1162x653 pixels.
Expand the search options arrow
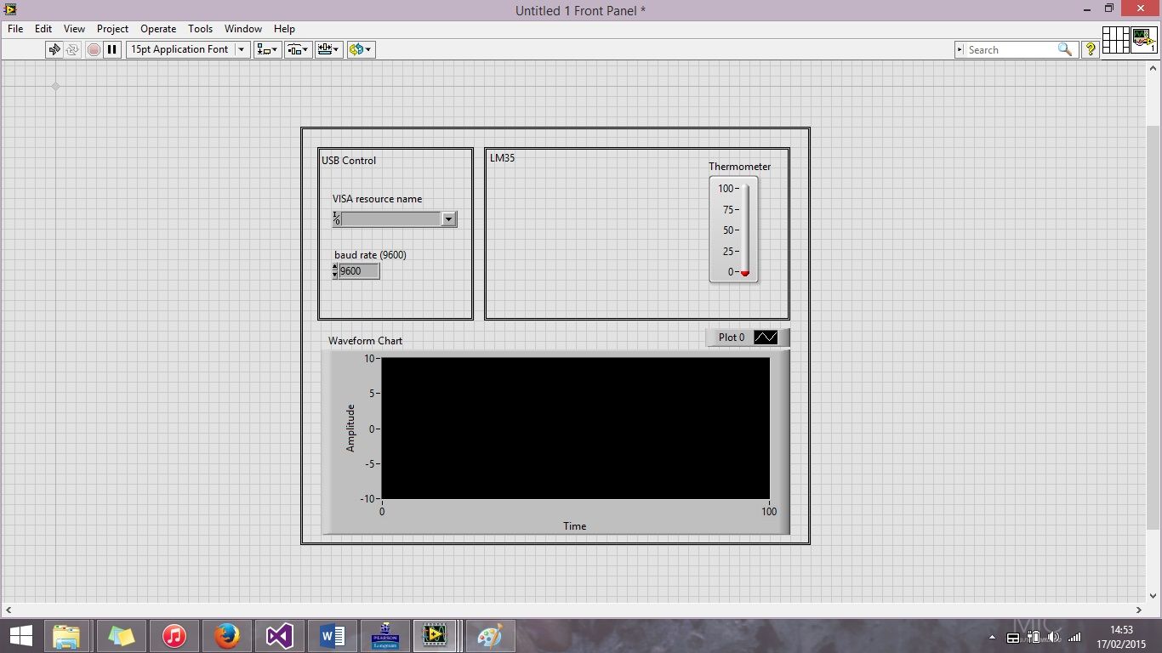961,49
